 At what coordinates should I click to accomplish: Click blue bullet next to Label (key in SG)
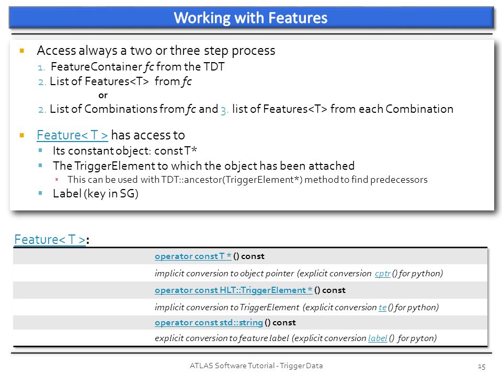tap(40, 193)
